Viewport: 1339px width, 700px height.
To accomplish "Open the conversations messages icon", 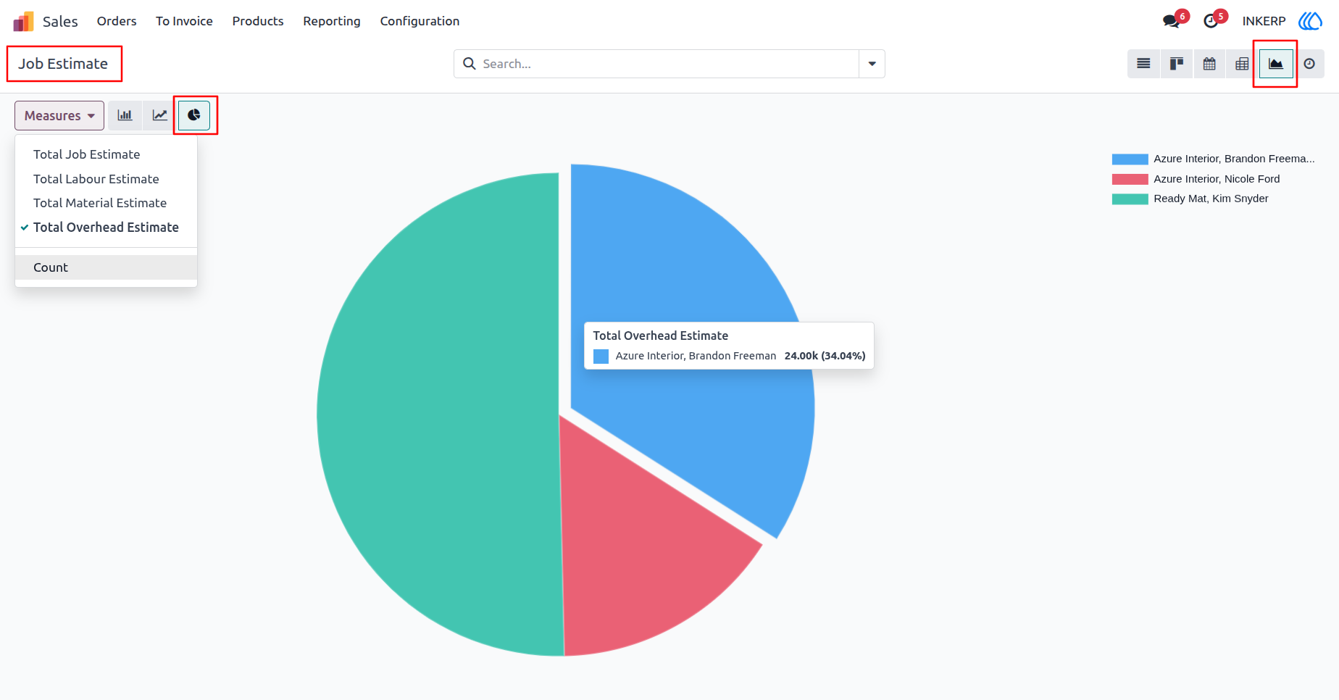I will (1172, 21).
